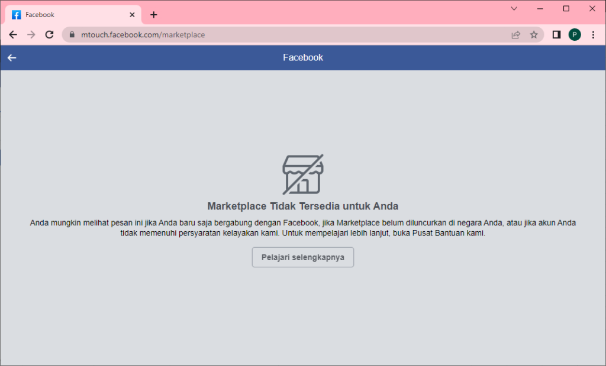Open a new tab with the plus button
The height and width of the screenshot is (366, 606).
(x=153, y=14)
